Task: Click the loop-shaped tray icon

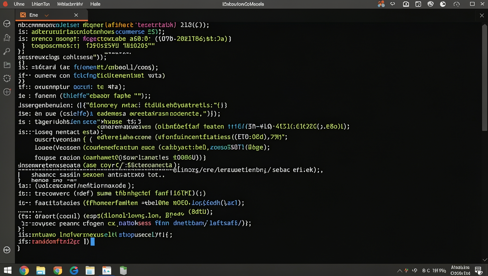Action: pos(415,270)
